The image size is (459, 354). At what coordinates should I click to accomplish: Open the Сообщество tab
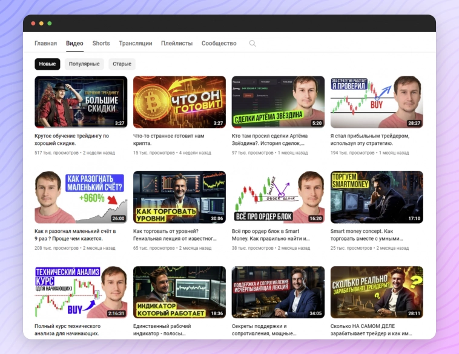[x=219, y=44]
